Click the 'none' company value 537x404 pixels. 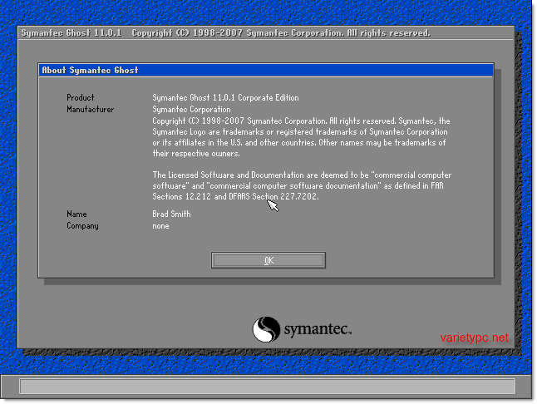click(160, 226)
